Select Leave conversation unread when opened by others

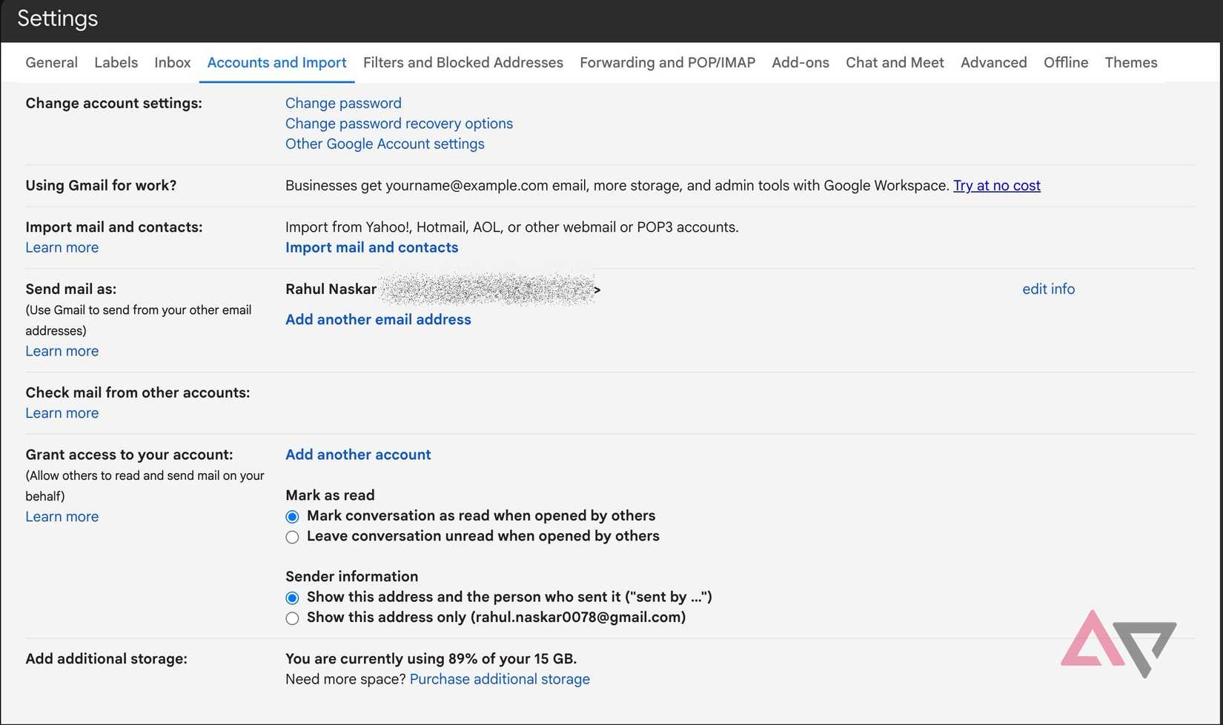[x=292, y=537]
